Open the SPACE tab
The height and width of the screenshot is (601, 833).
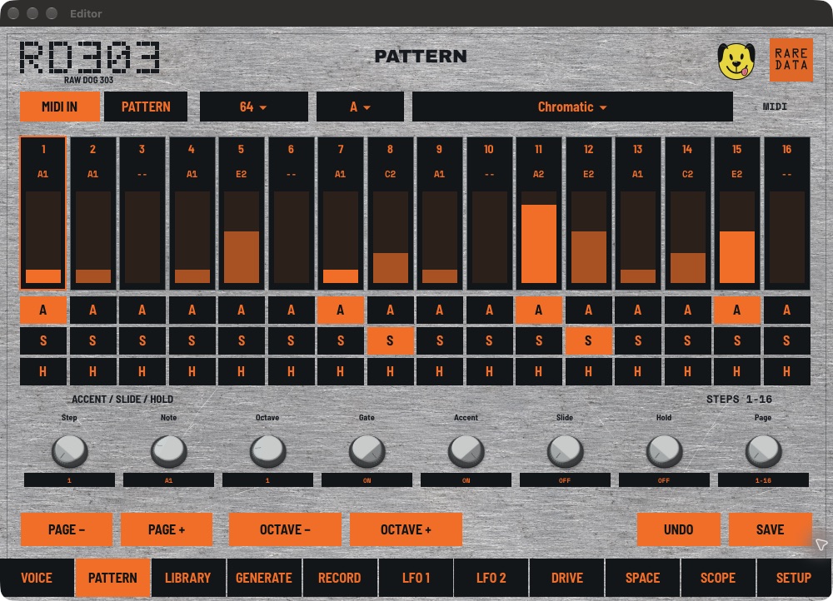click(642, 578)
